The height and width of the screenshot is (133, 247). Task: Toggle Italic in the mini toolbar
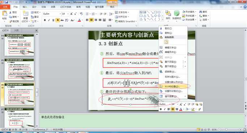pyautogui.click(x=165, y=109)
